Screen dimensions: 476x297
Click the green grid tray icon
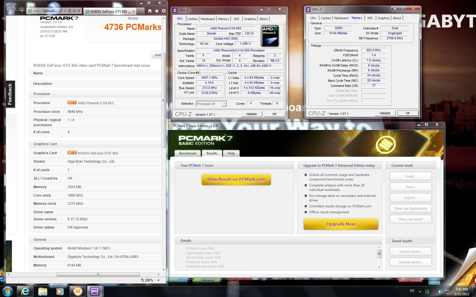pos(427,291)
